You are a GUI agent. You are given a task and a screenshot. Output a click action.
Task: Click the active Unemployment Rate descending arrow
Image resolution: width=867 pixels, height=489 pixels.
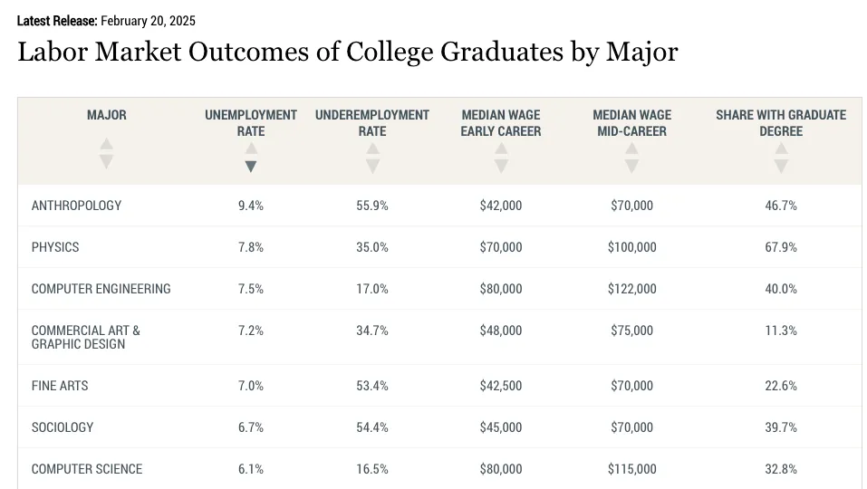[x=251, y=167]
